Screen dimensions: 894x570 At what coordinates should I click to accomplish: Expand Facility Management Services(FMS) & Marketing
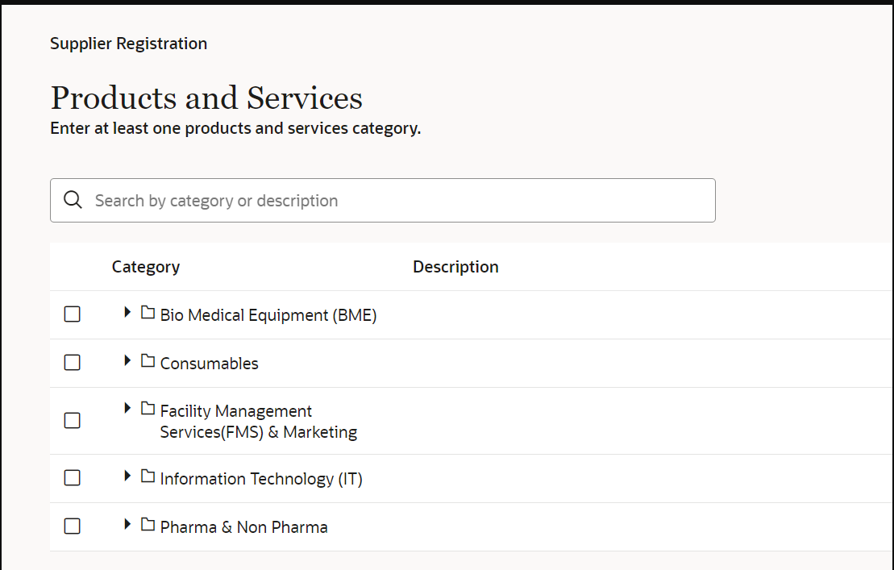[127, 409]
